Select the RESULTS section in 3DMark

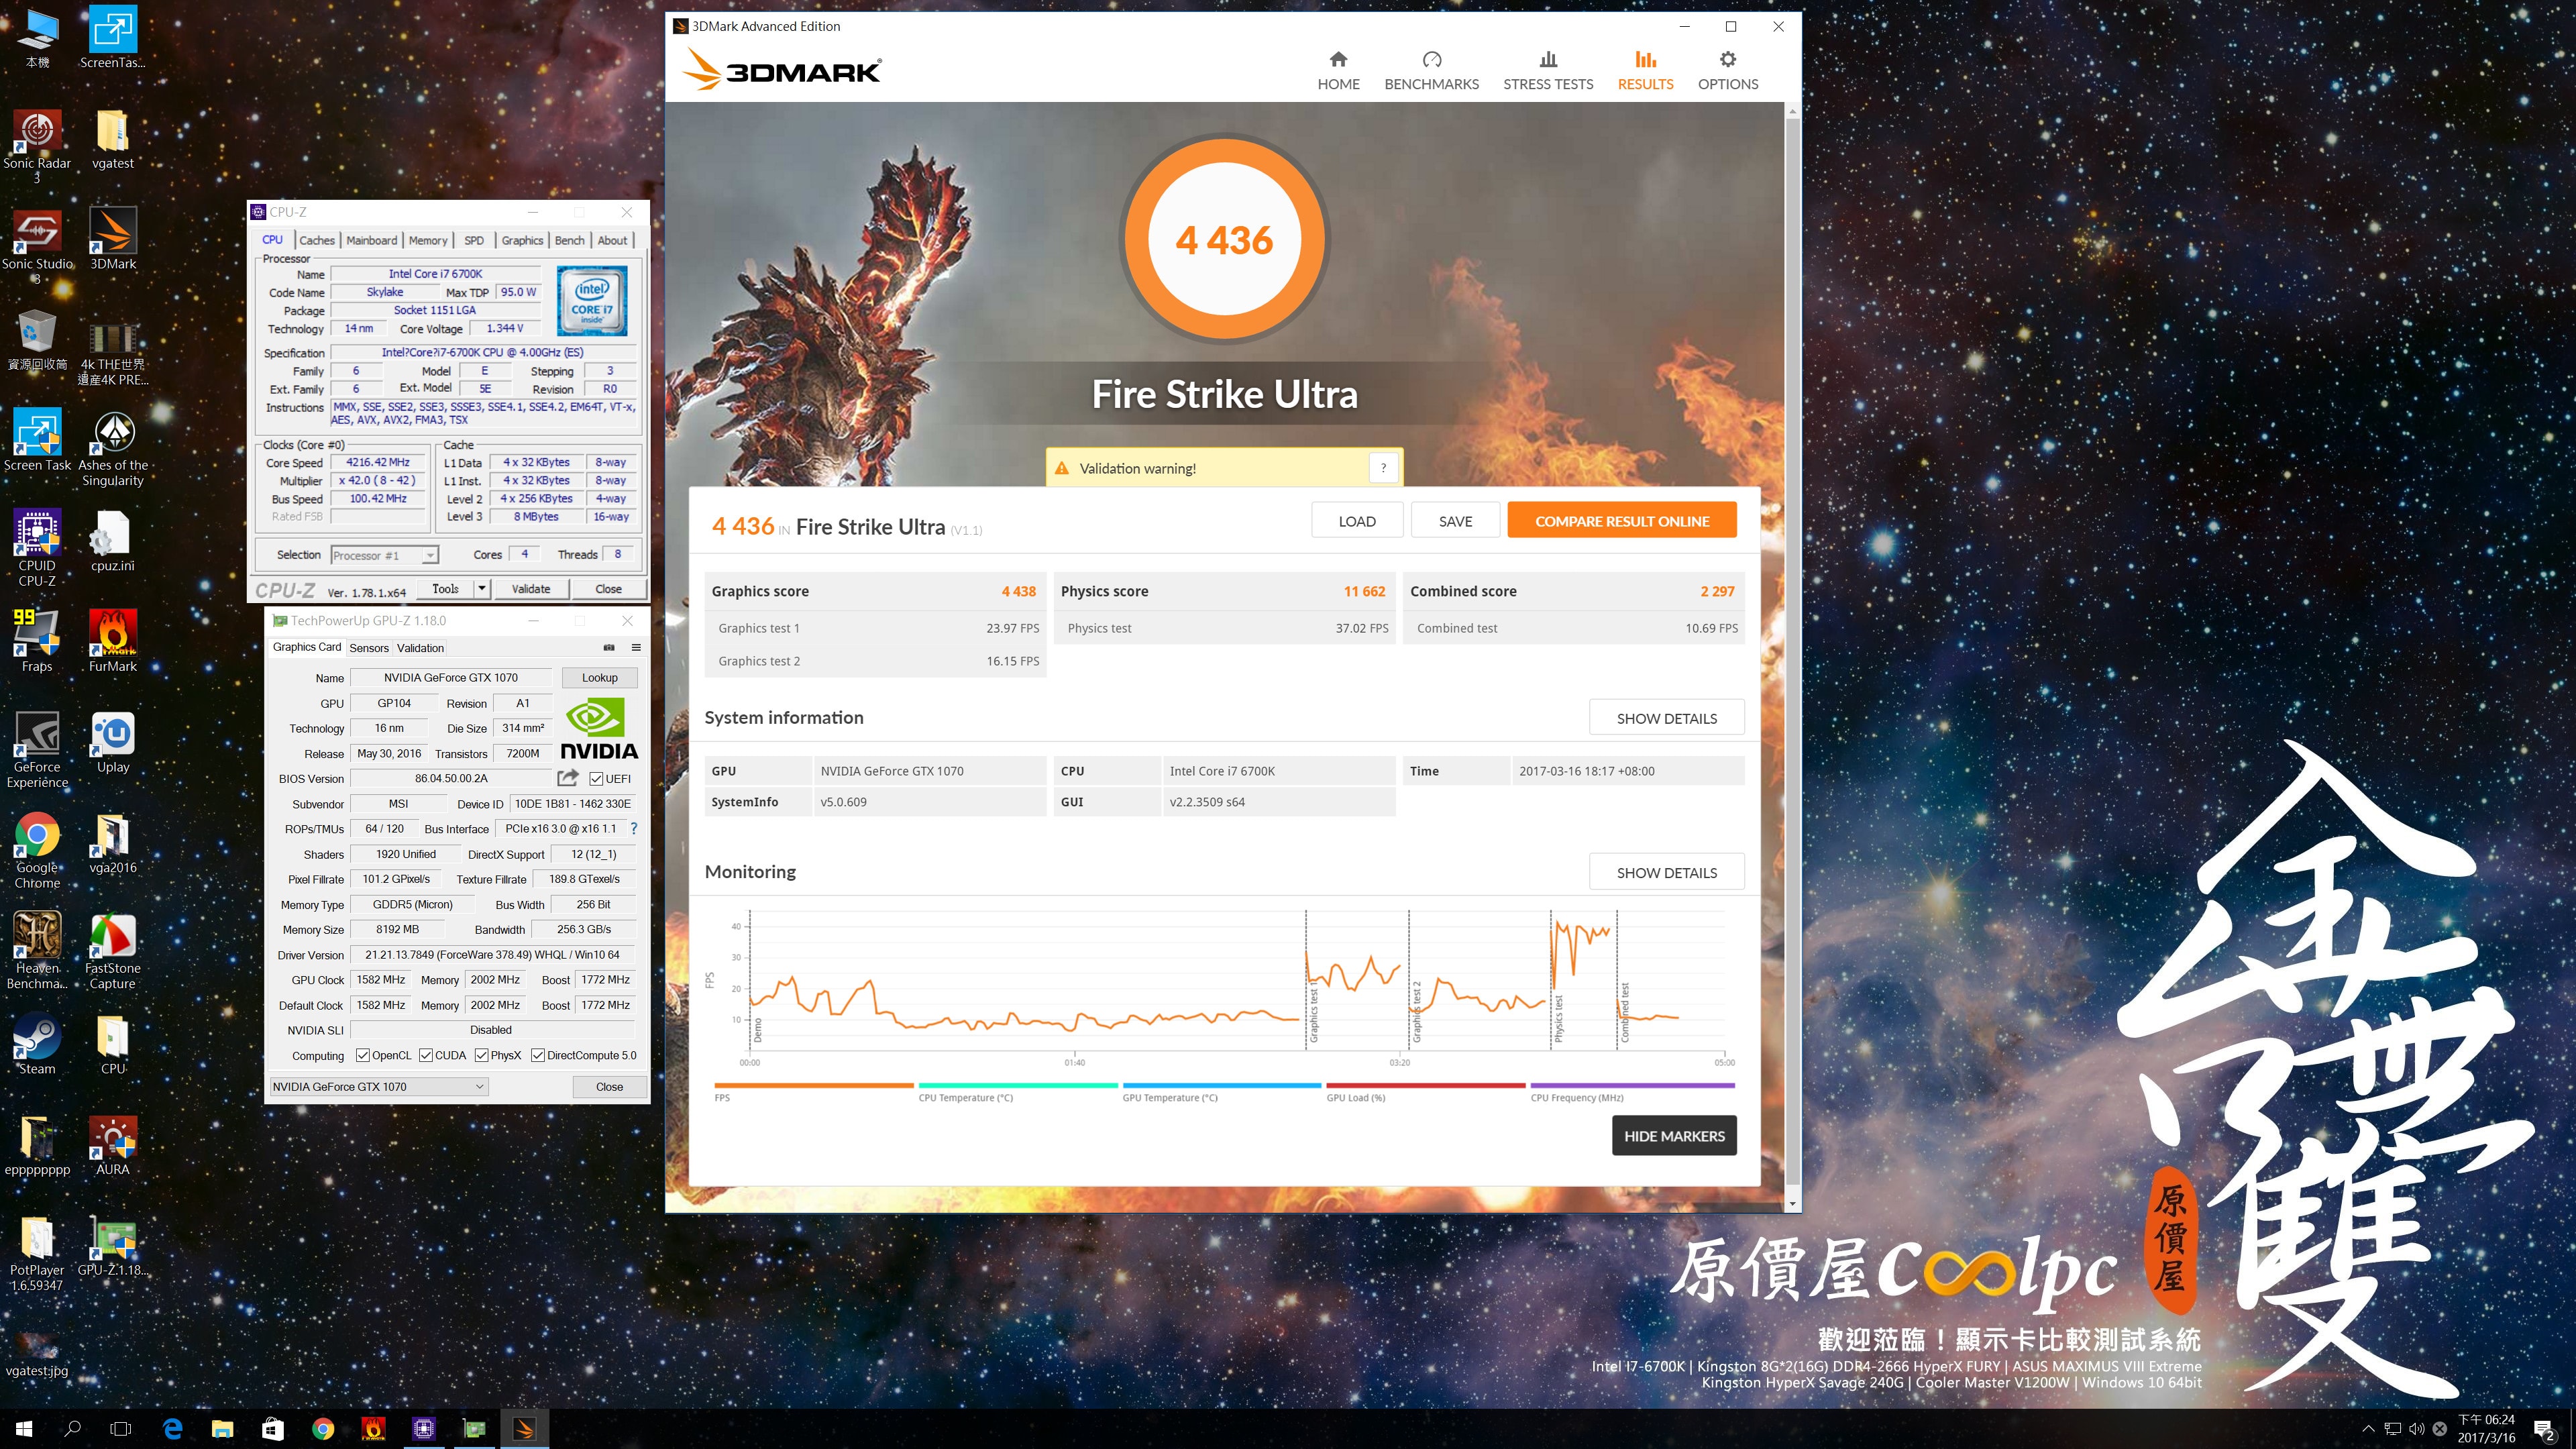point(1645,71)
